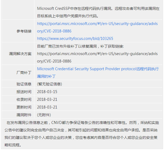Click the 厂商补丁 row label
The image size is (164, 150).
click(24, 73)
